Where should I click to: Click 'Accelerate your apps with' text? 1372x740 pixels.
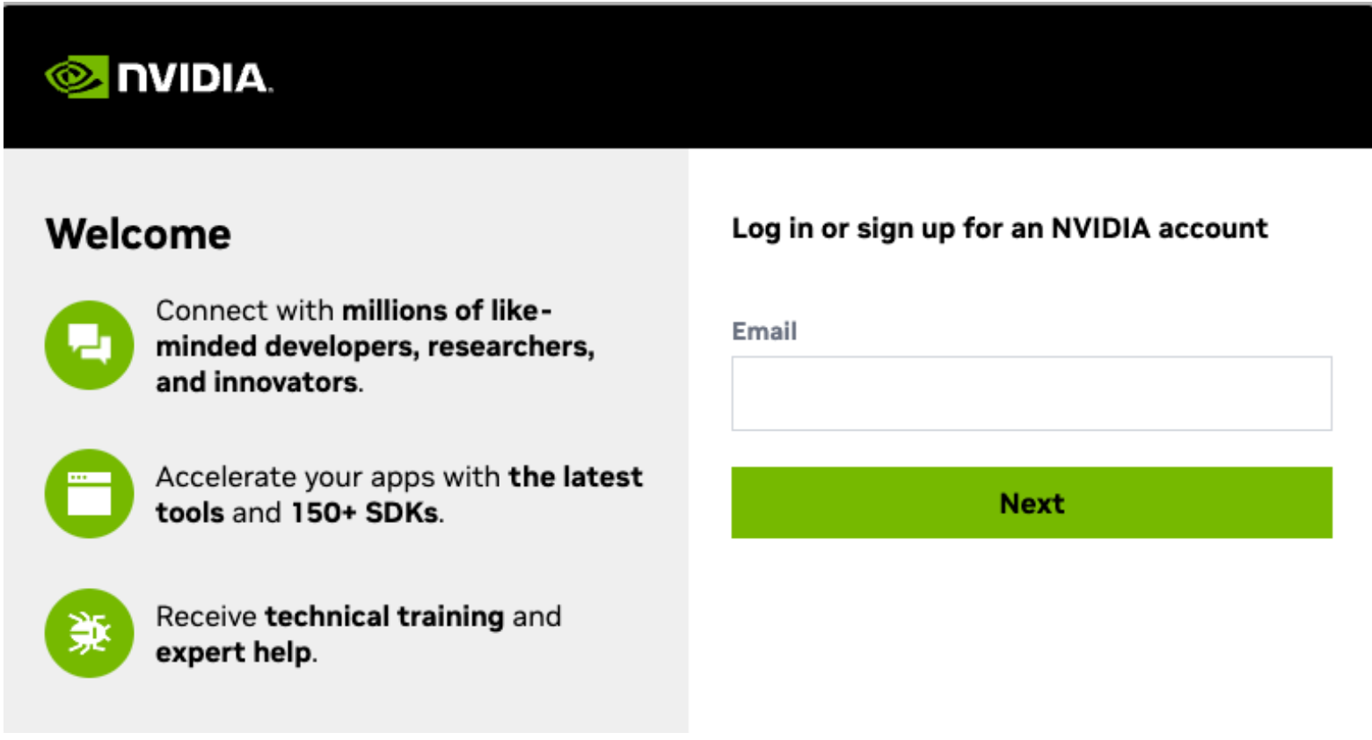328,477
